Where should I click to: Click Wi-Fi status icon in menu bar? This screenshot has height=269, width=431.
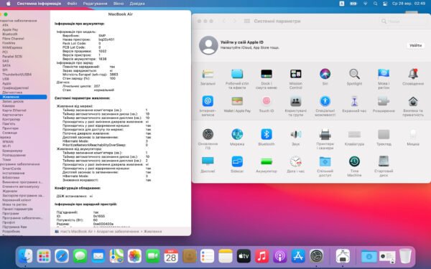click(x=366, y=4)
